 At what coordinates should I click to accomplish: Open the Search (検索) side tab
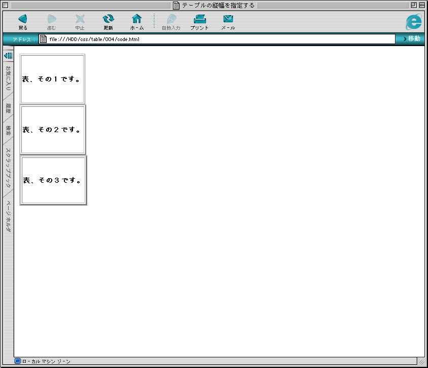tap(8, 131)
